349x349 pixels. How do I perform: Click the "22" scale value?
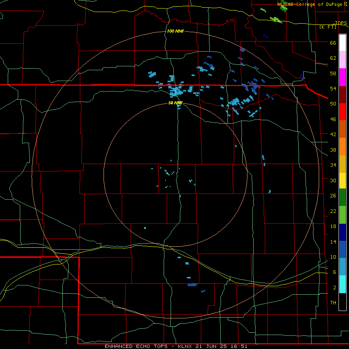tap(333, 211)
